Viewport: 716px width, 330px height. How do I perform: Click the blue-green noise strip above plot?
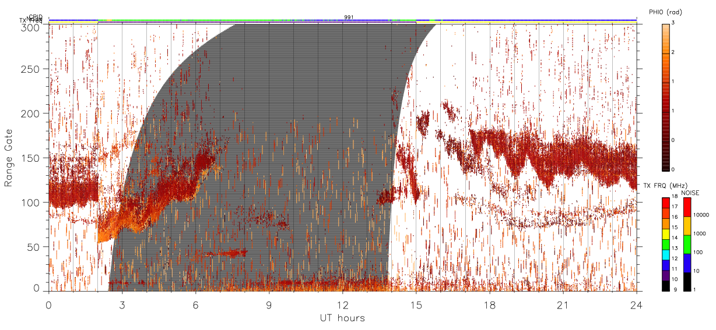pos(342,20)
